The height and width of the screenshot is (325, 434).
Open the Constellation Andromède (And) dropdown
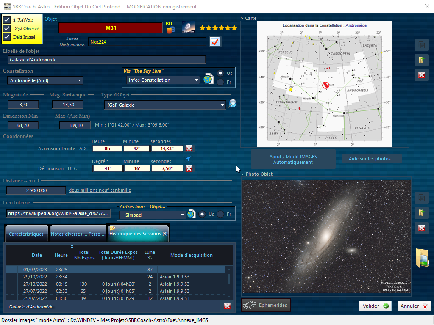click(45, 80)
